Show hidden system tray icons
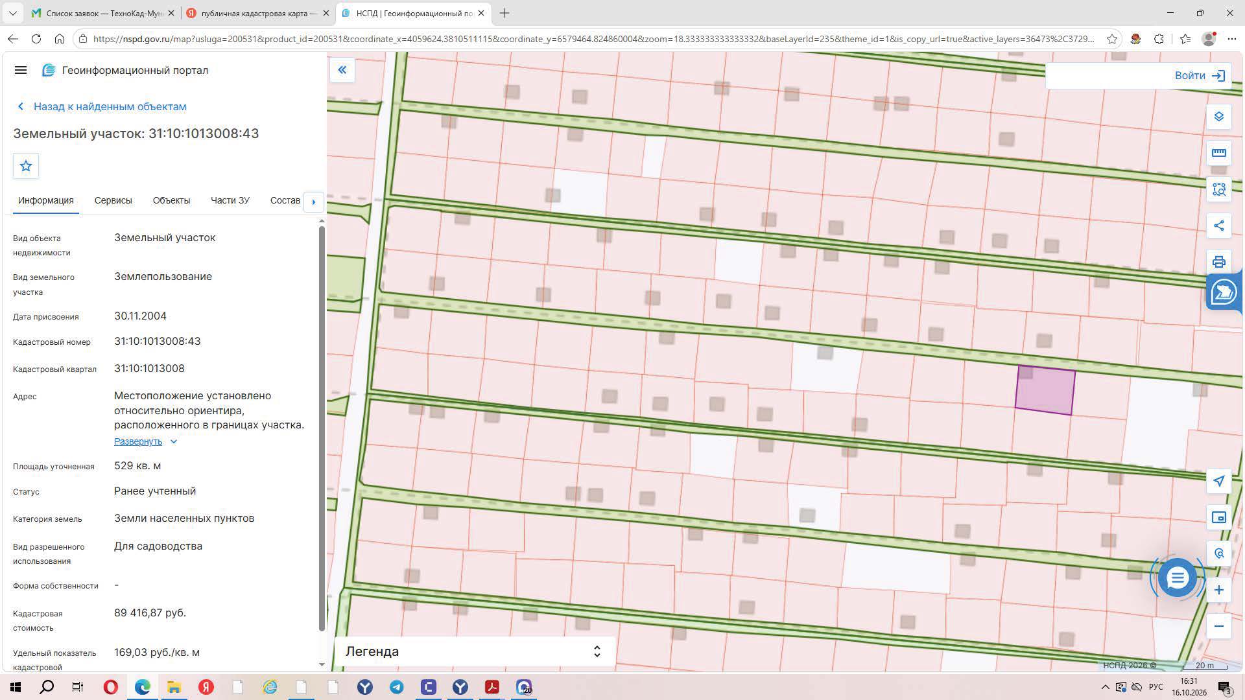Screen dimensions: 1245x700 [x=1105, y=687]
